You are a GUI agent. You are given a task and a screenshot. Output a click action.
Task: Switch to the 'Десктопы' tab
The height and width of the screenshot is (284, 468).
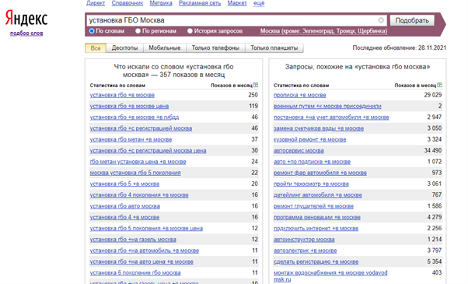(124, 48)
